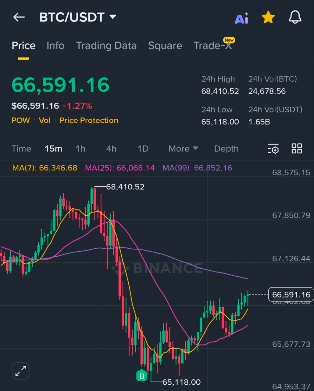Open chart indicator settings icon
Viewport: 314px width, 391px height.
[273, 149]
